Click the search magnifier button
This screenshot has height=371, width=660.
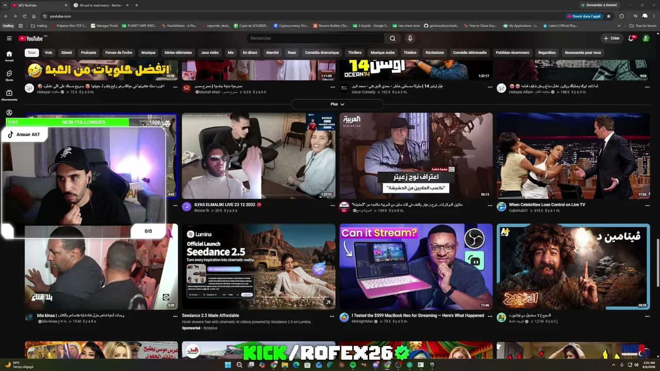tap(392, 38)
